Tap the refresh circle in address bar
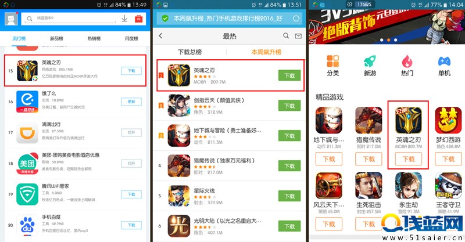This screenshot has width=465, height=242. point(296,19)
